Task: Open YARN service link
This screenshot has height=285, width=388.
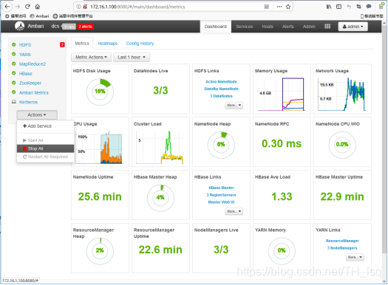Action: (25, 55)
